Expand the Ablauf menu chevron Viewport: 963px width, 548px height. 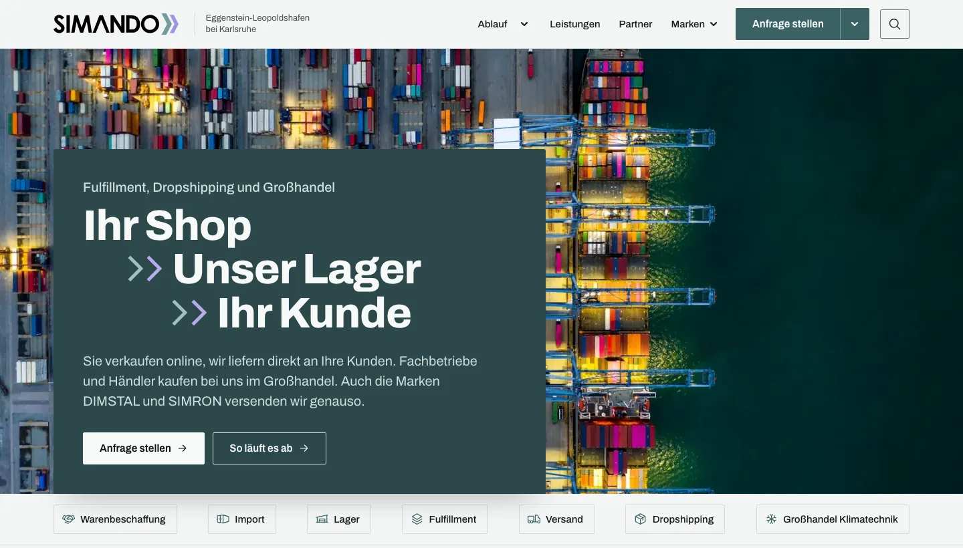tap(524, 24)
